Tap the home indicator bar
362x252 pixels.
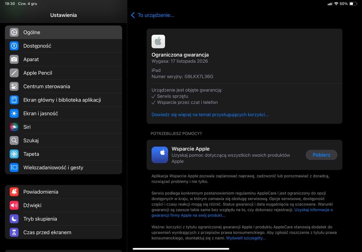181,249
